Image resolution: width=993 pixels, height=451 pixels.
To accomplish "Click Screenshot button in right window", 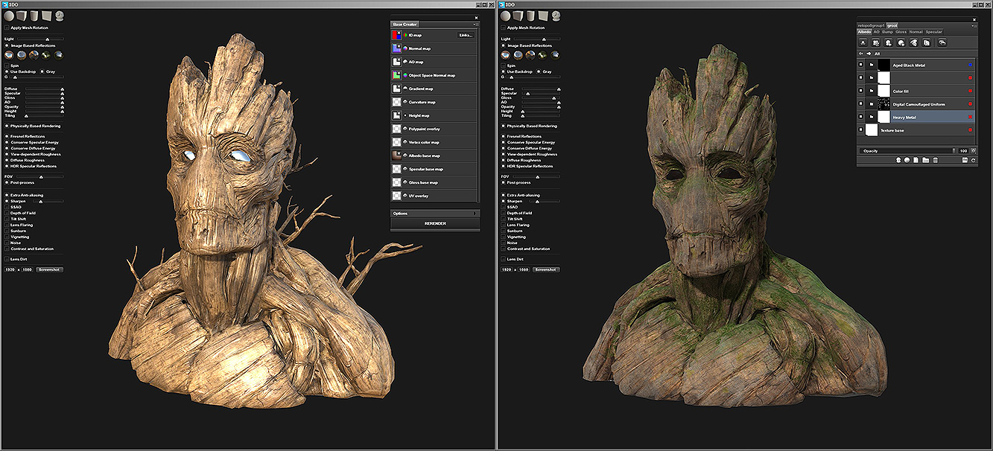I will point(546,269).
